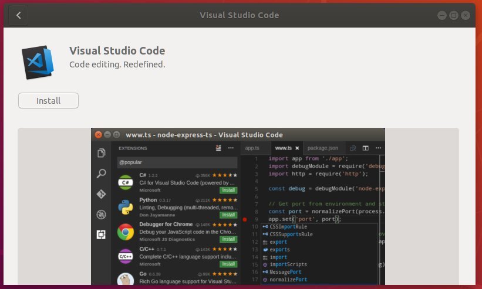Choose CSSImportRule from the autocomplete list
The image size is (482, 289).
point(319,227)
